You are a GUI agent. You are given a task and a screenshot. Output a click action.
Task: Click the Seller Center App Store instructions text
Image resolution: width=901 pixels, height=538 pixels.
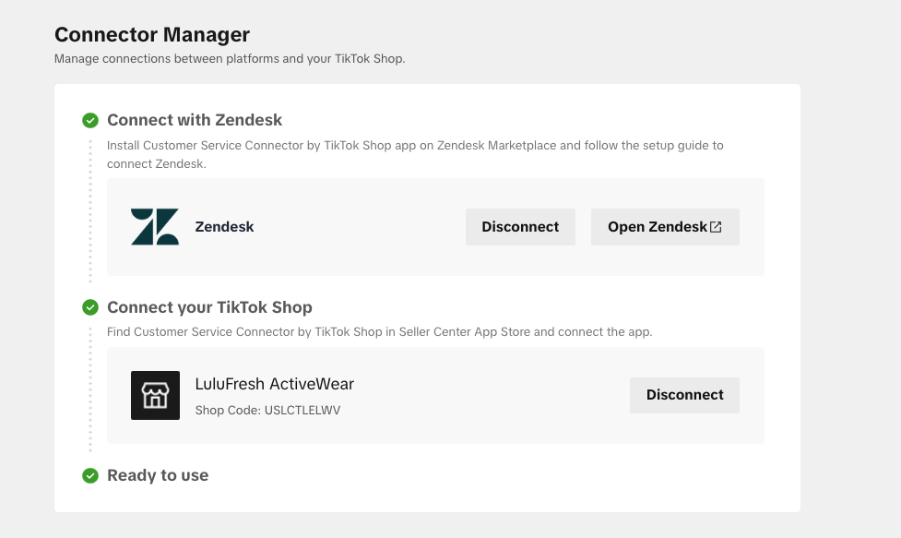coord(379,332)
